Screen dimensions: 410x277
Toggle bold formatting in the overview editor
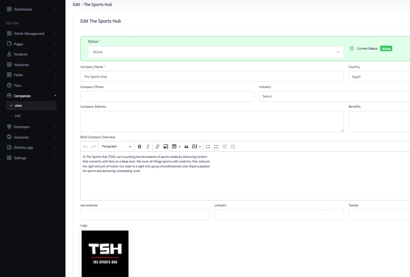click(139, 147)
